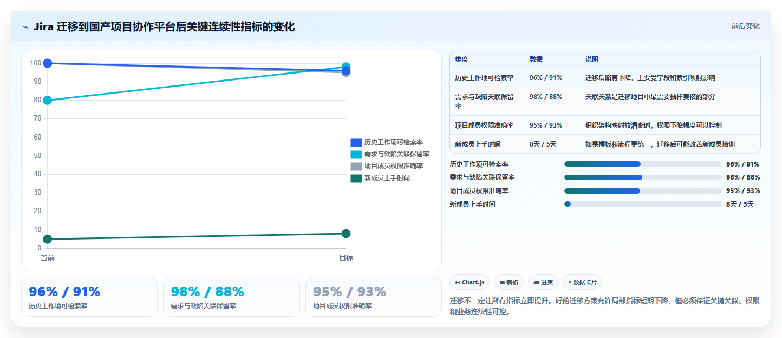Click description 迁移后略有下降，主要受字段和索引映射影响
This screenshot has height=338, width=782.
pyautogui.click(x=650, y=78)
